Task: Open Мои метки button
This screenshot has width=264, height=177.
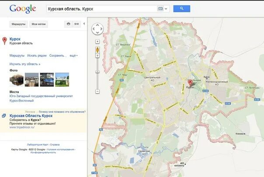Action: [38, 24]
